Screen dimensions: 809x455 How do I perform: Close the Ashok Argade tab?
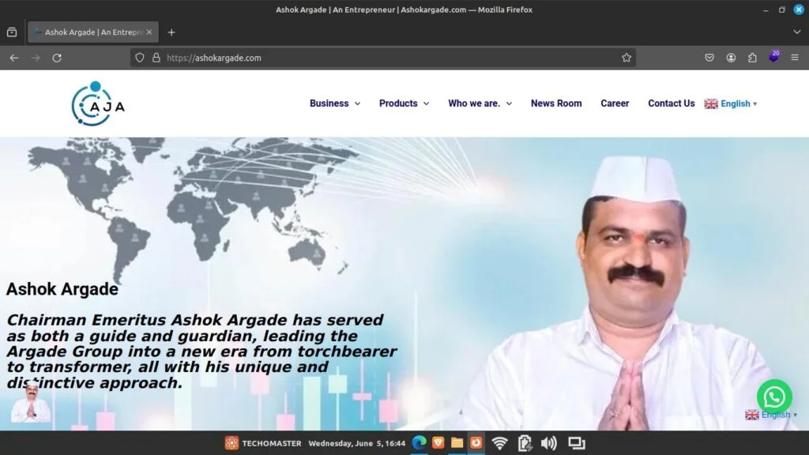[x=149, y=32]
